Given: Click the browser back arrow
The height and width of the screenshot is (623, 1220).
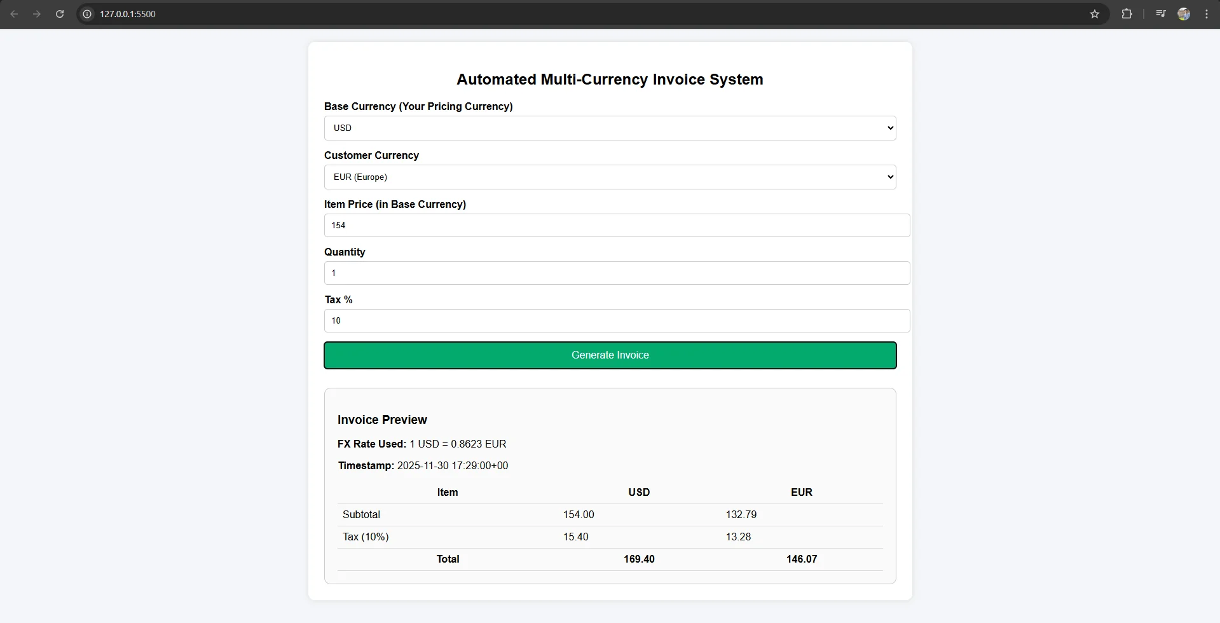Looking at the screenshot, I should pyautogui.click(x=14, y=14).
